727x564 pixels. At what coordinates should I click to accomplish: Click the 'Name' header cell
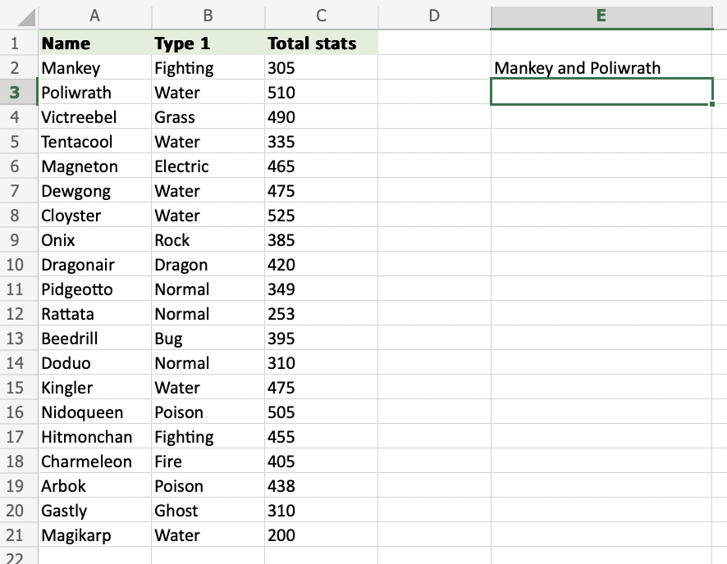[x=95, y=43]
